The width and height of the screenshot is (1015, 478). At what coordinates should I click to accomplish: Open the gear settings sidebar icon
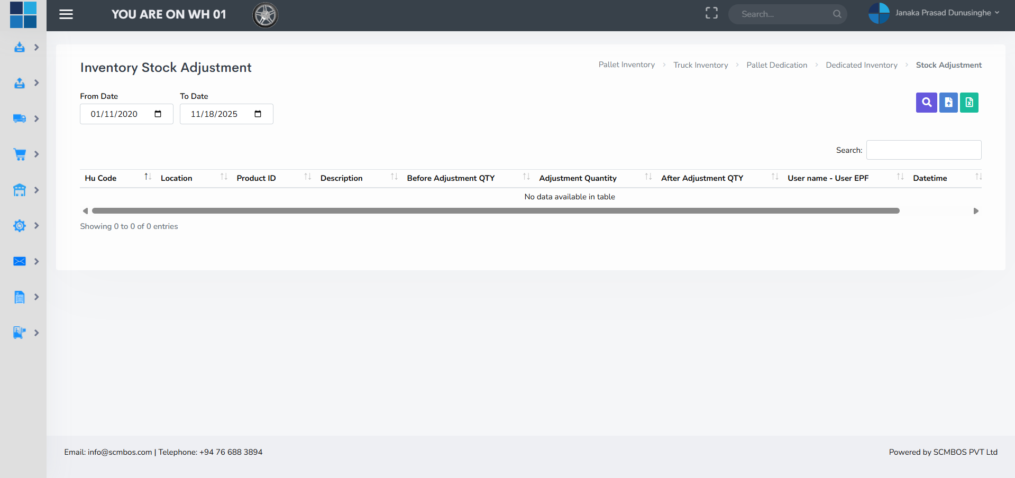(x=20, y=226)
